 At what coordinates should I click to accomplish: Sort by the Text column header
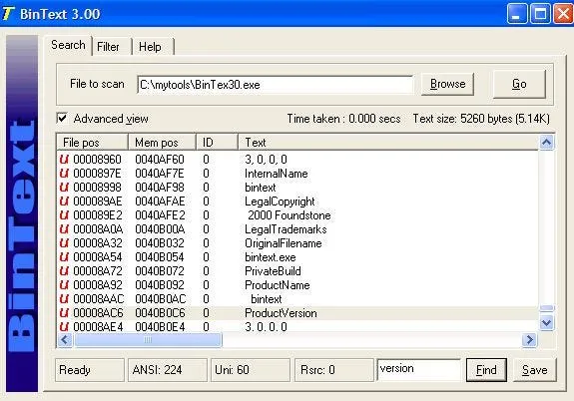(x=388, y=143)
